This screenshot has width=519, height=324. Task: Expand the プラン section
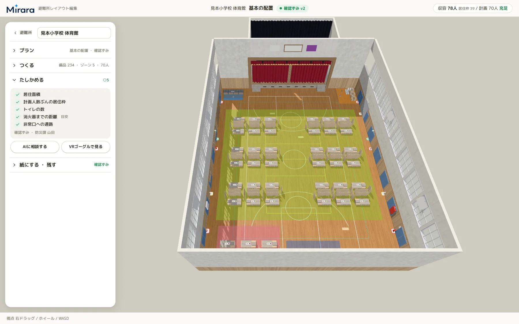tap(60, 50)
